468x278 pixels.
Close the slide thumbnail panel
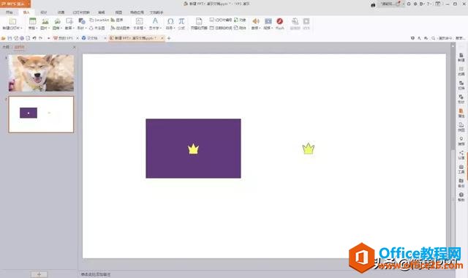pyautogui.click(x=75, y=47)
